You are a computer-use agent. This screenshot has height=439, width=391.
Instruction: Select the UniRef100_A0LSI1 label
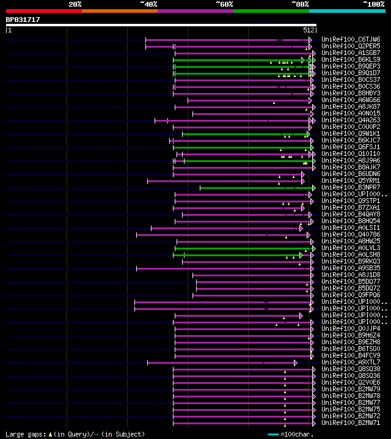pyautogui.click(x=351, y=227)
